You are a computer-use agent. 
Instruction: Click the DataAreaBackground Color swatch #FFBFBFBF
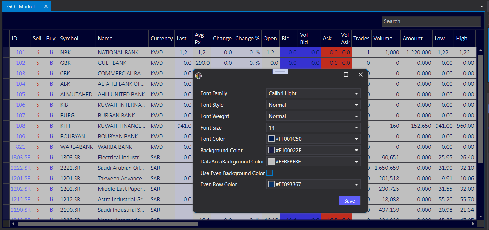[271, 161]
